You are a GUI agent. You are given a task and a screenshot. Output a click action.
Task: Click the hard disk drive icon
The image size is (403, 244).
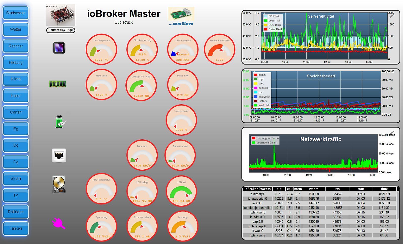59,185
